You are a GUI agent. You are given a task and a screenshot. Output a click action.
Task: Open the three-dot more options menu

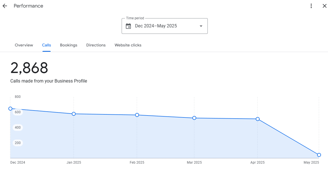(x=311, y=6)
